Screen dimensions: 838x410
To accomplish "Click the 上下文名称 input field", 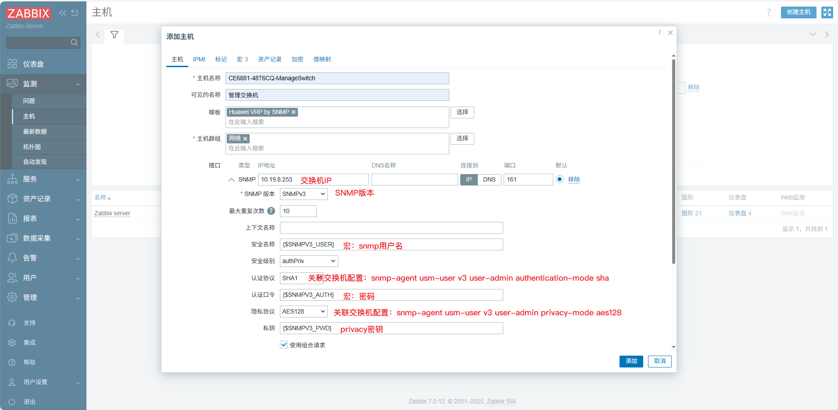I will point(391,228).
